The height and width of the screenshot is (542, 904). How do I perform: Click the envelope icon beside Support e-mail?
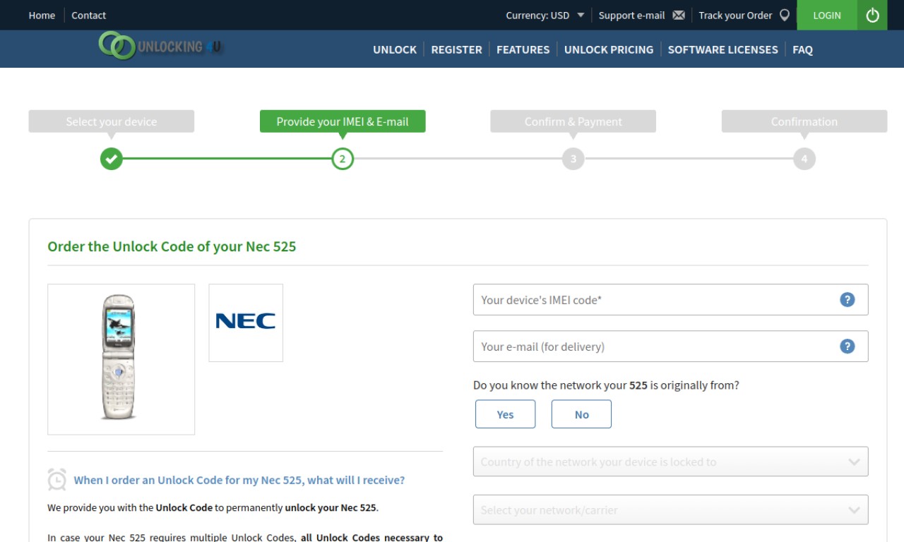pyautogui.click(x=679, y=15)
